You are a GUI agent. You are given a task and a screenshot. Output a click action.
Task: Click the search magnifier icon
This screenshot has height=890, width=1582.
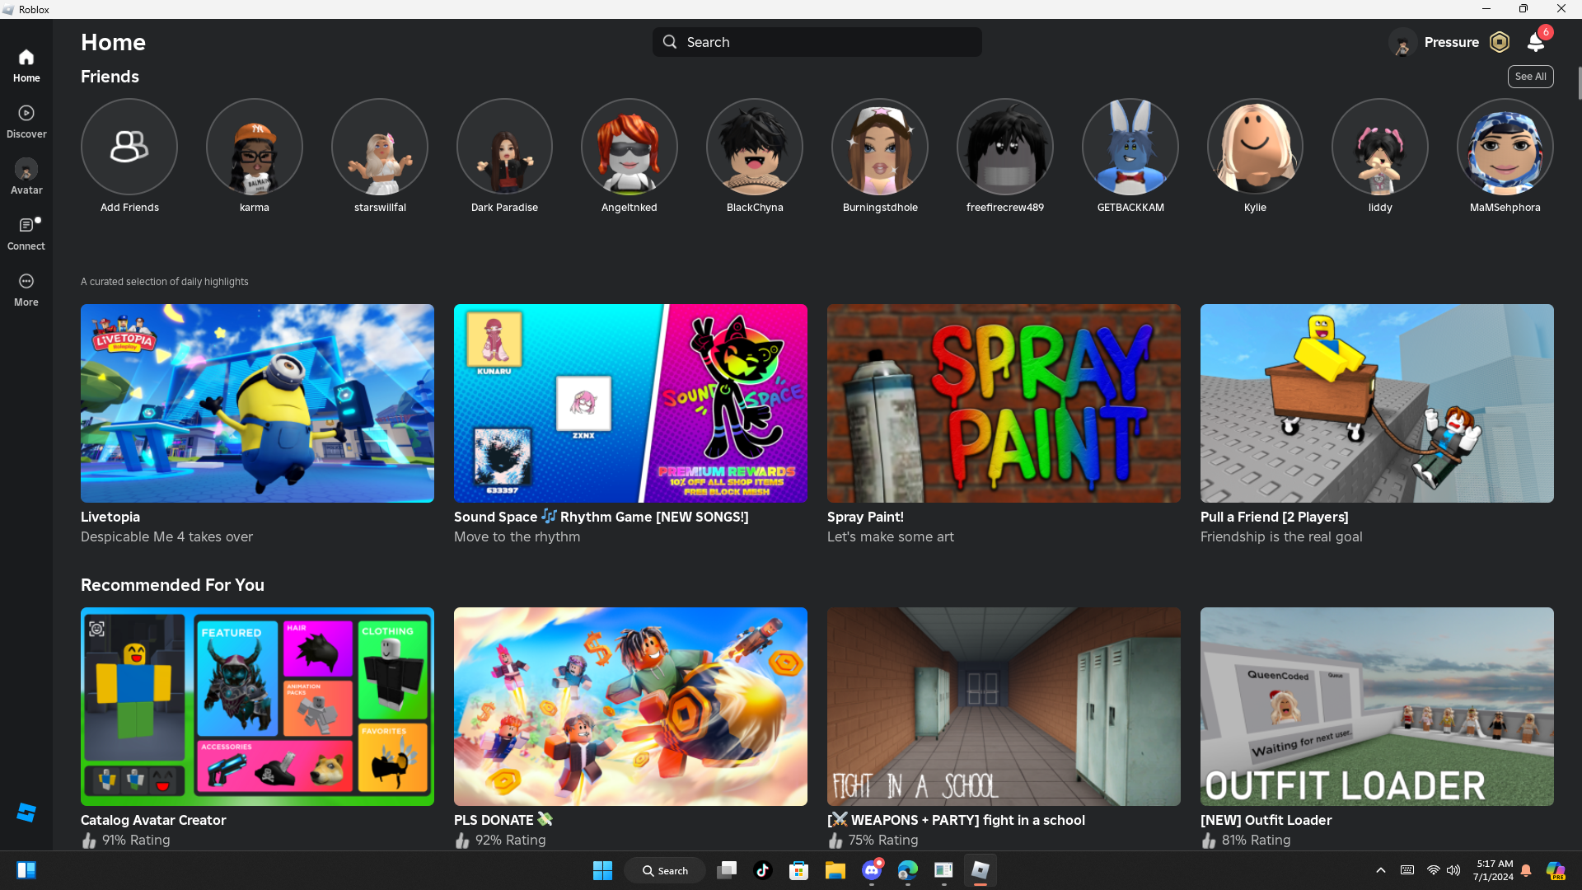click(x=670, y=42)
